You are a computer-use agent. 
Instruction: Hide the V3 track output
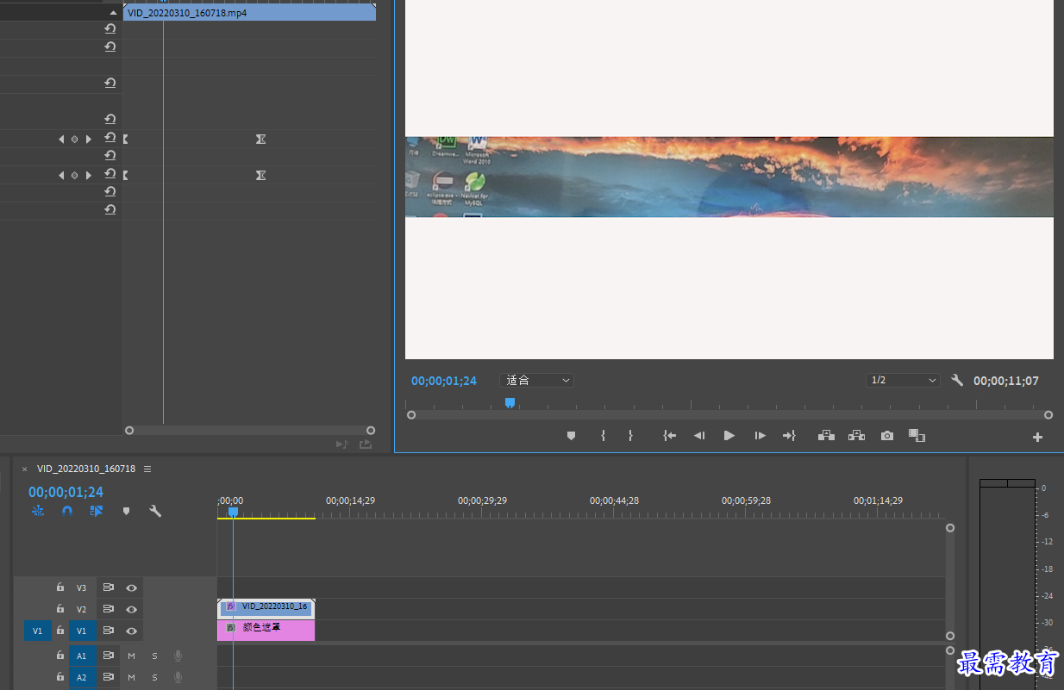[x=132, y=587]
